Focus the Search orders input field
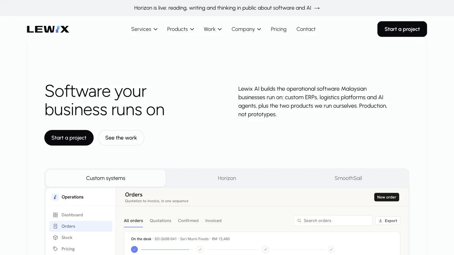This screenshot has width=454, height=255. point(333,221)
